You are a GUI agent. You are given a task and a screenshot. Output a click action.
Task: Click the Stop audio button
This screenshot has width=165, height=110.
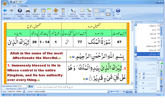coord(129,91)
